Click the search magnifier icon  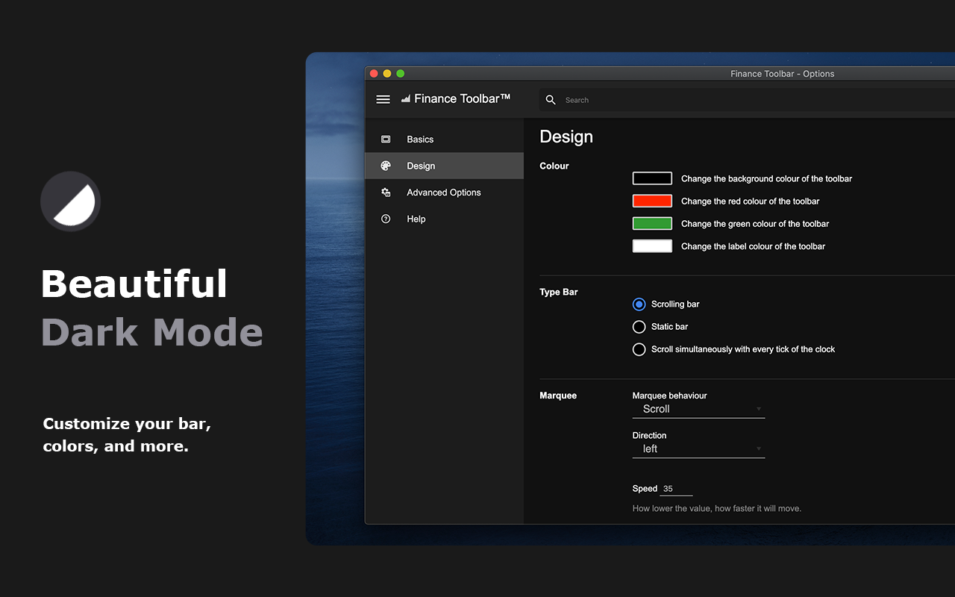coord(551,100)
